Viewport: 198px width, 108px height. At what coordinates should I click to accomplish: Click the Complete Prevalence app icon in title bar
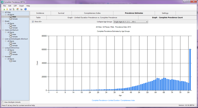[2, 2]
